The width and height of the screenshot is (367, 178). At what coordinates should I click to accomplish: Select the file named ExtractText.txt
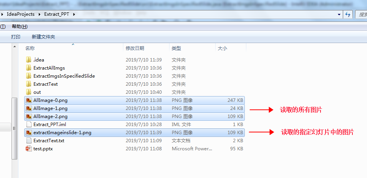pos(49,141)
